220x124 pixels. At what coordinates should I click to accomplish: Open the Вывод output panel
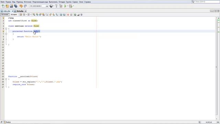tap(7, 122)
